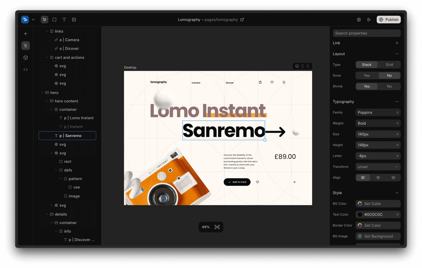The image size is (422, 268).
Task: Click Set Background for BG Image
Action: pyautogui.click(x=378, y=236)
